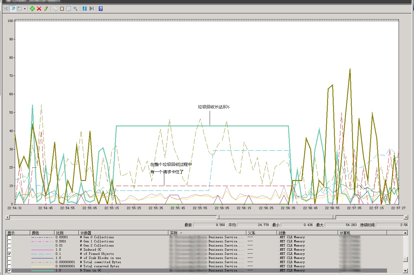This screenshot has width=414, height=275.
Task: Enable the # Gen 0 Collections checkbox
Action: point(9,237)
